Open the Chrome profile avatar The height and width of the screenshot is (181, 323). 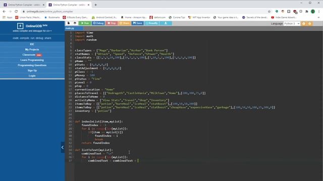tap(313, 12)
